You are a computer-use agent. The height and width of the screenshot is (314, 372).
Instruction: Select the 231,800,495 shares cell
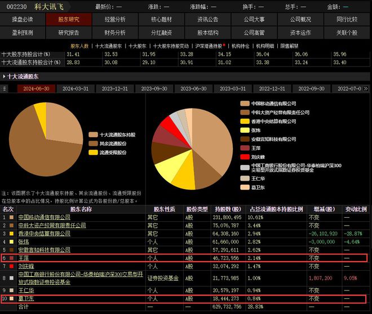coord(227,217)
